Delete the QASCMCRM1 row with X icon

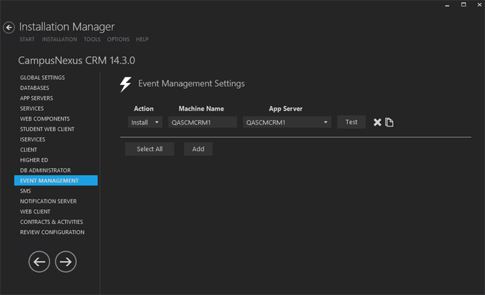(377, 123)
